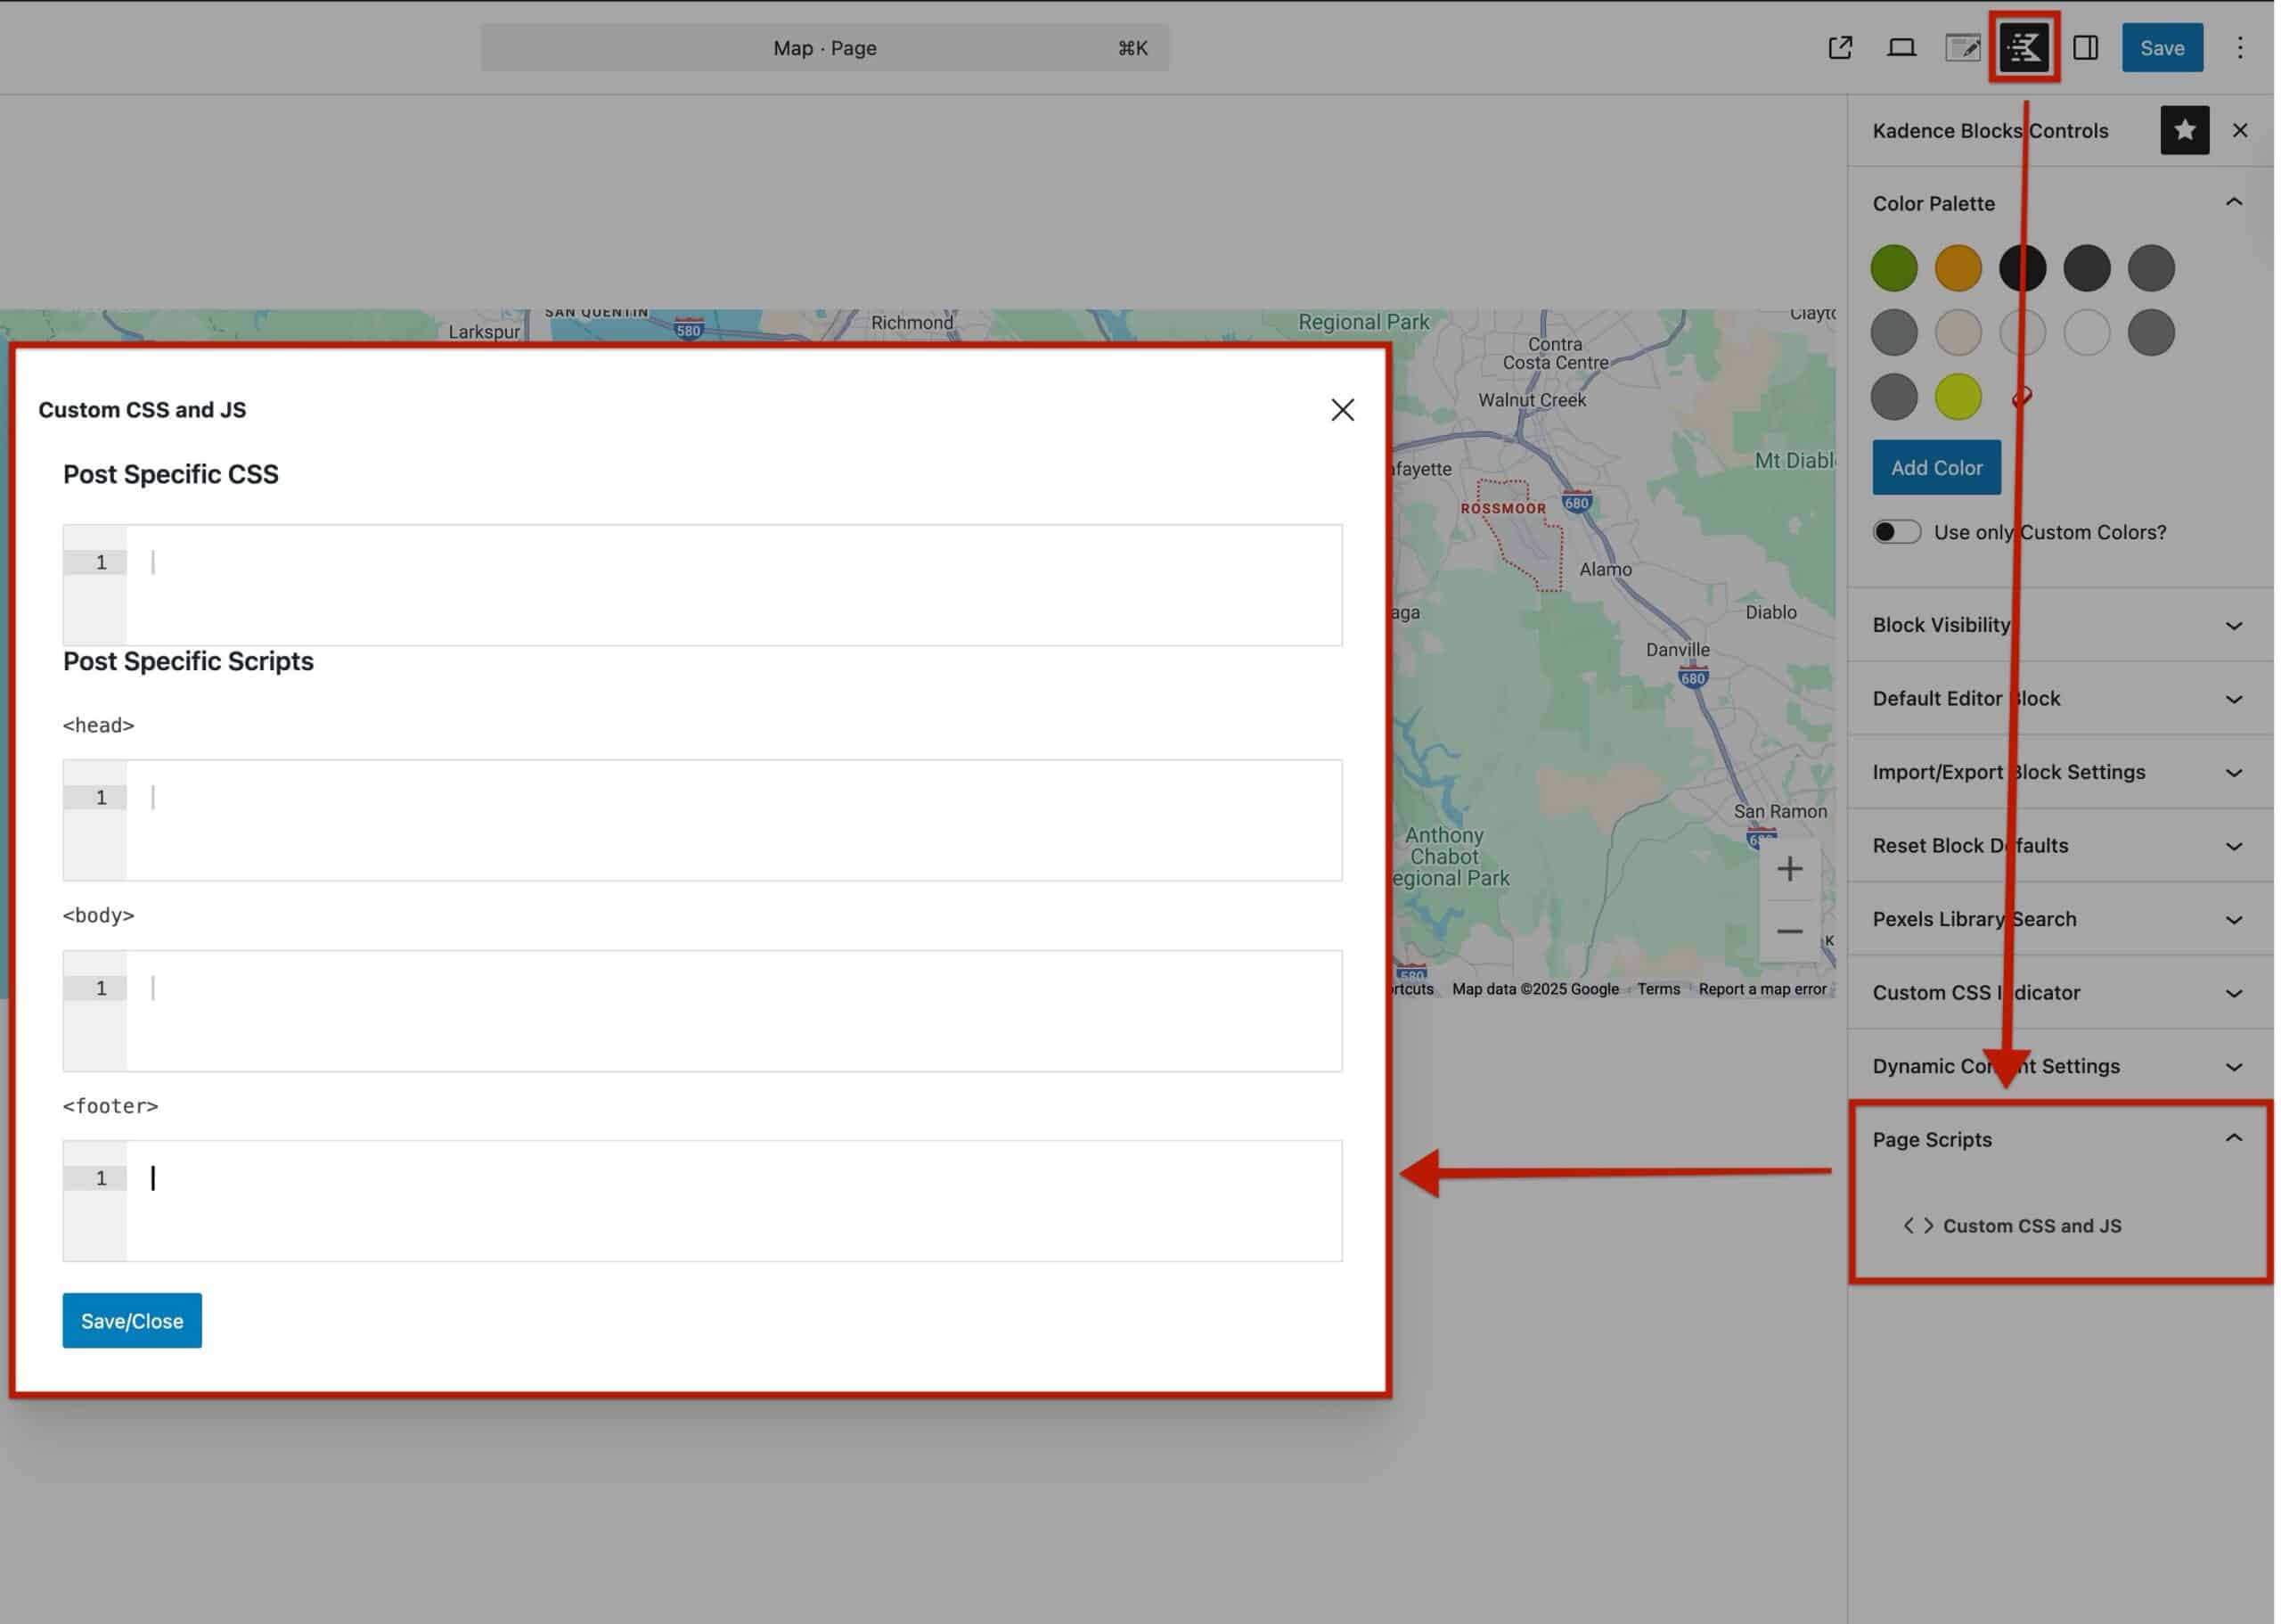Enable Use only Custom Colors switch

click(x=1896, y=531)
